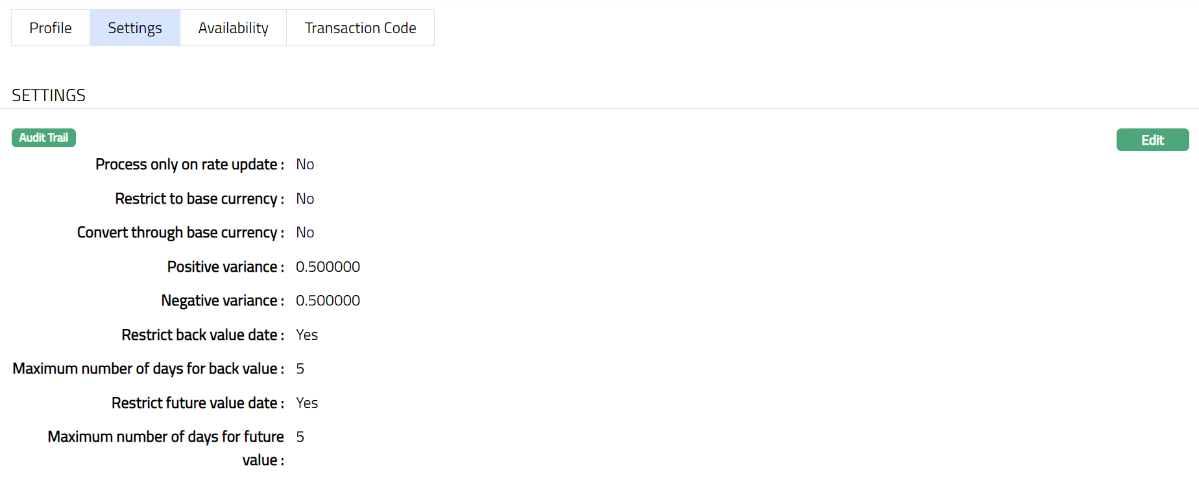Go to the Transaction Code tab
The image size is (1199, 478).
[x=360, y=28]
